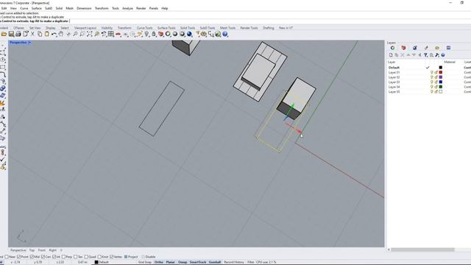Toggle the Tan osnap checkbox
The image size is (471, 265).
point(75,257)
